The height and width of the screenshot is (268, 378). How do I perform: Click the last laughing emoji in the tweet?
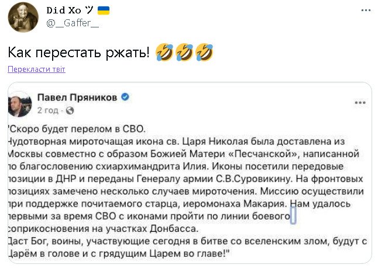204,53
